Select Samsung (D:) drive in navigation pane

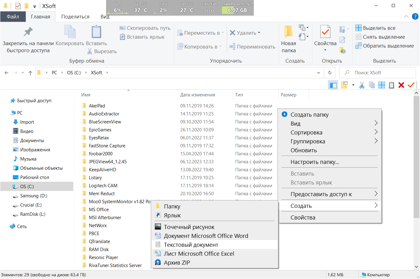point(33,196)
